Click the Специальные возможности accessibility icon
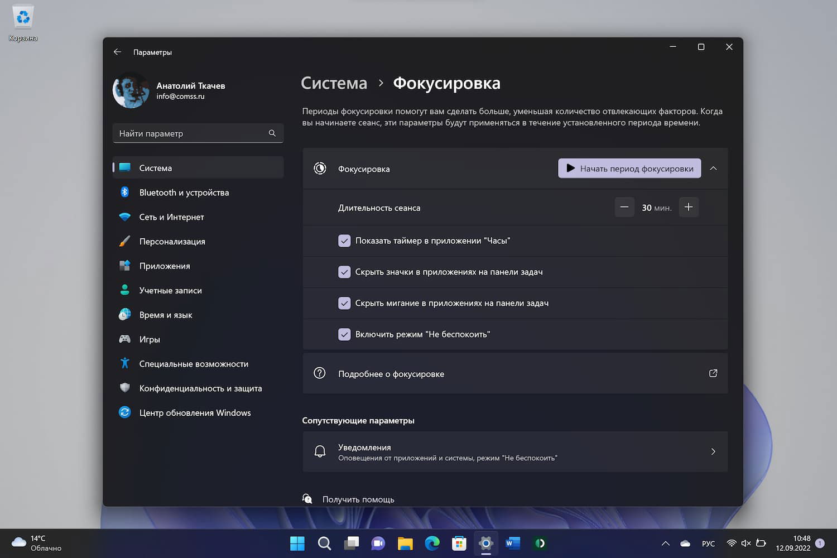 pos(125,363)
